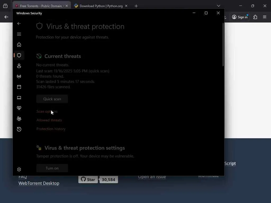The image size is (271, 203).
Task: Click the Virus & threat protection heading
Action: pos(85,26)
